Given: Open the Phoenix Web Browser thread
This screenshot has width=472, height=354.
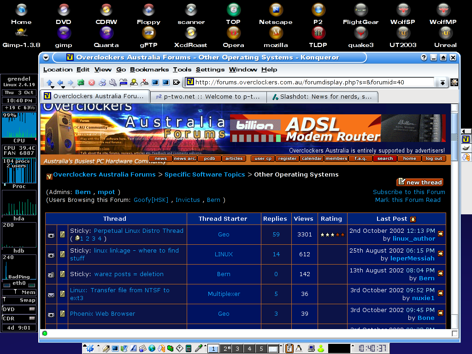Looking at the screenshot, I should (102, 313).
